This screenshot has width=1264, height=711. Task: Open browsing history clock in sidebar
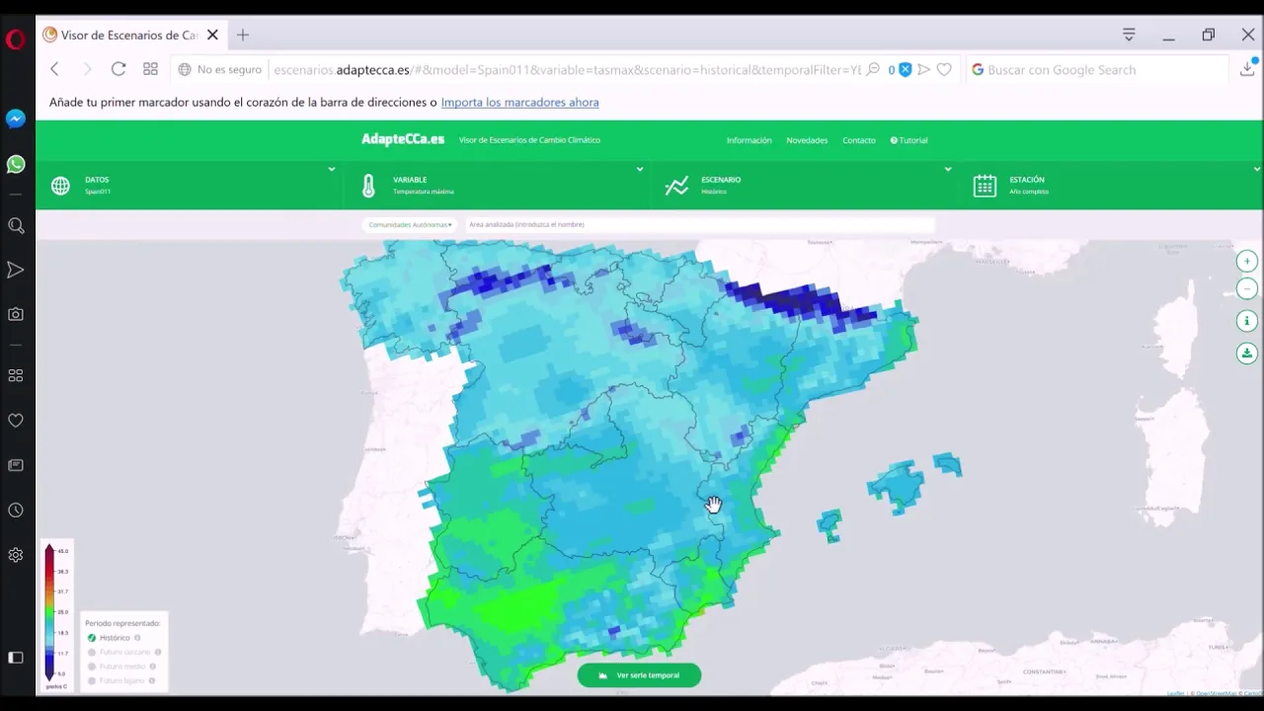16,511
